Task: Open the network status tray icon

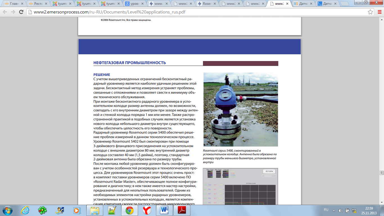Action: click(354, 210)
